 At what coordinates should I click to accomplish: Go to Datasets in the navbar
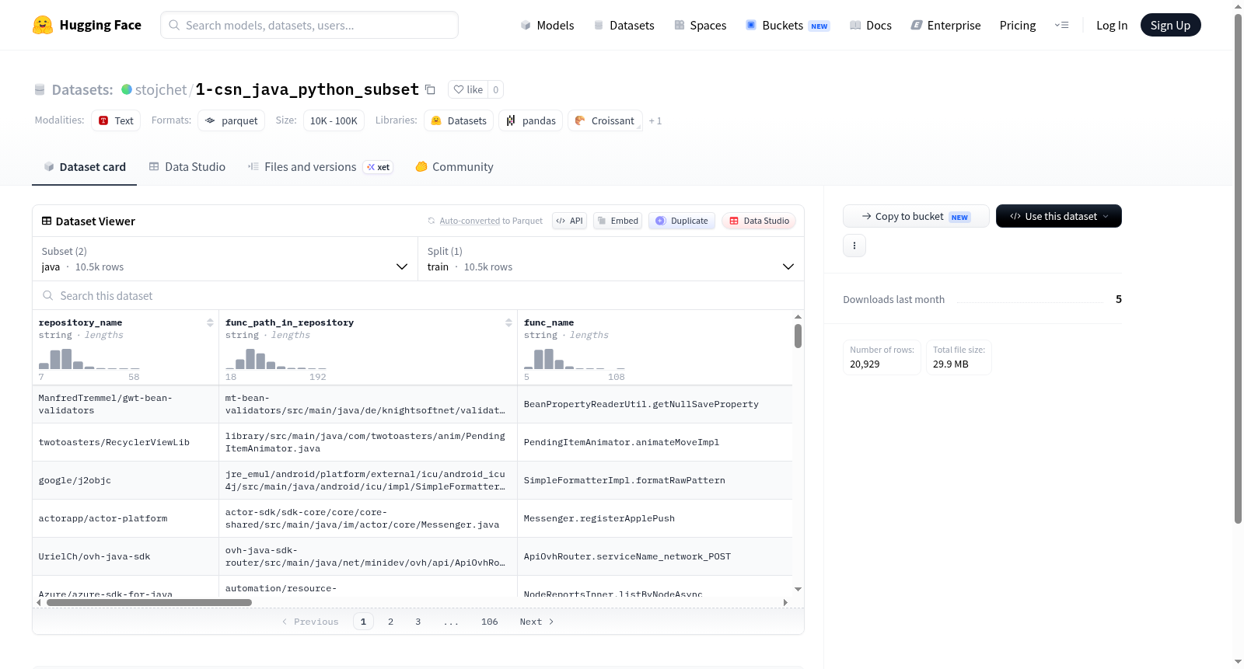(624, 25)
